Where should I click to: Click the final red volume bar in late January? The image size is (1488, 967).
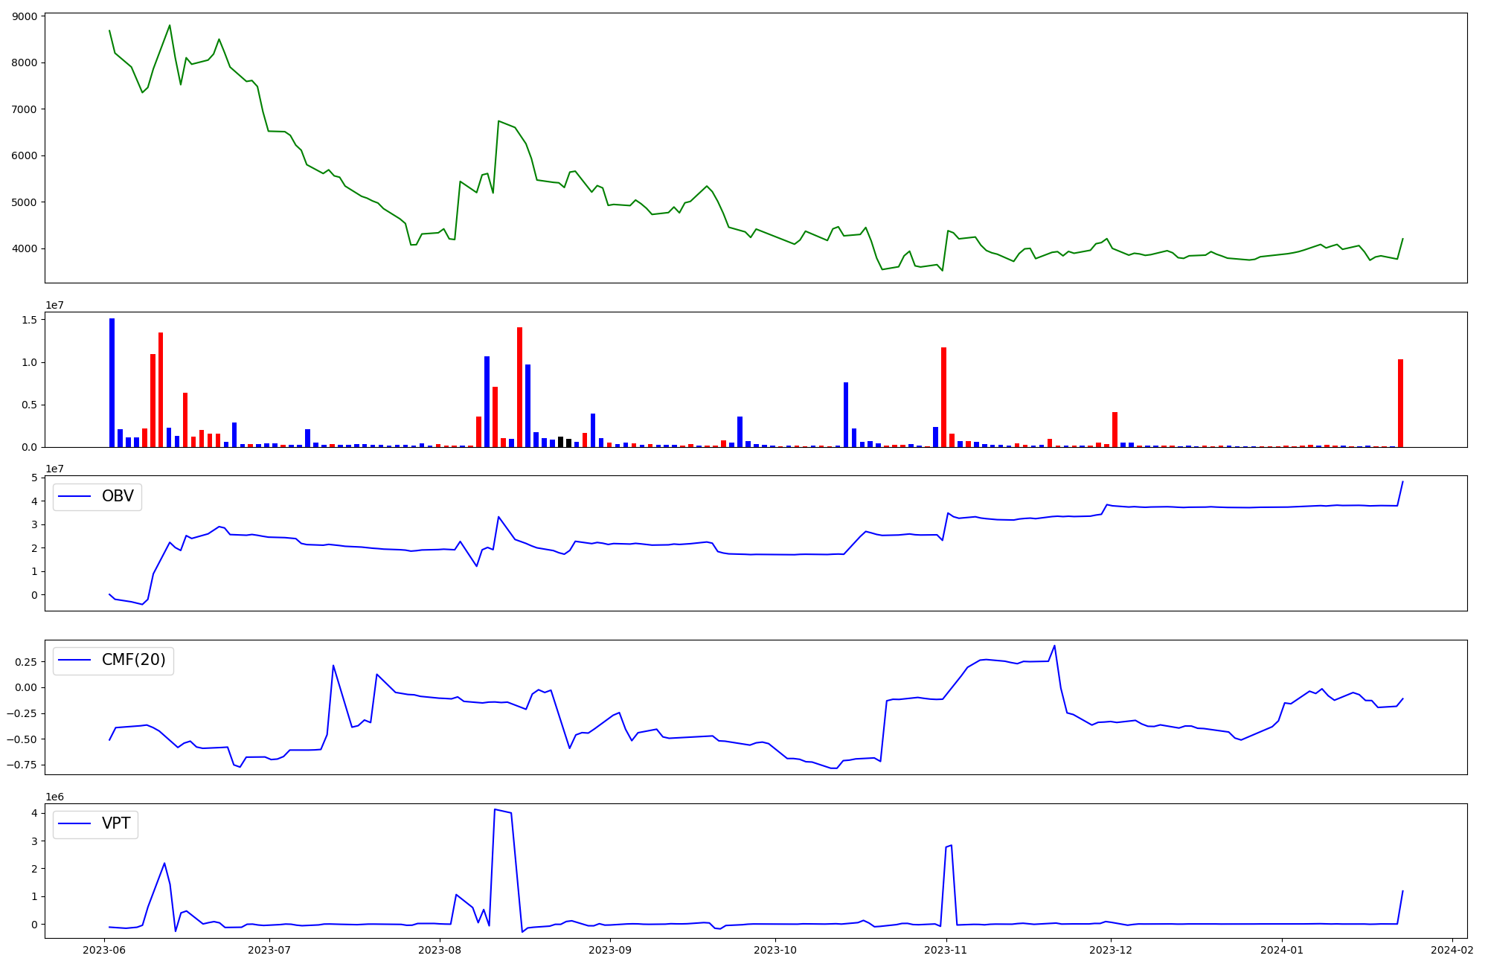coord(1400,403)
